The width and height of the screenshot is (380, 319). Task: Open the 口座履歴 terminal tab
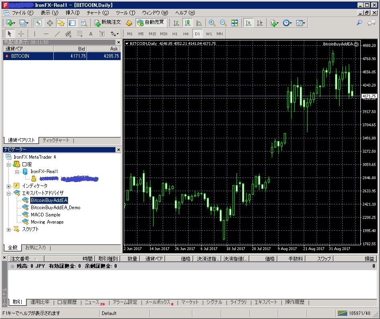click(x=67, y=302)
